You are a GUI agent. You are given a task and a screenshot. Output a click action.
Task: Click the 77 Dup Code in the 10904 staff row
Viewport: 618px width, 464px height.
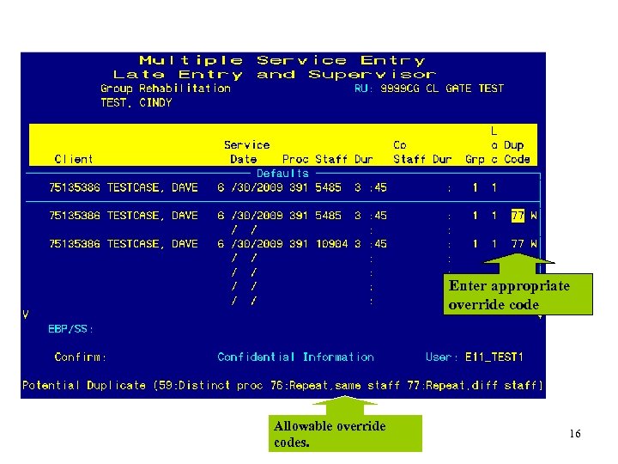(518, 244)
